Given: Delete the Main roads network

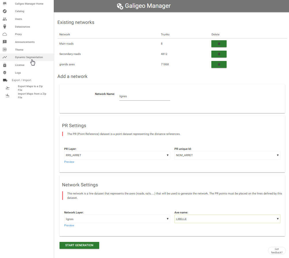Looking at the screenshot, I should point(219,44).
